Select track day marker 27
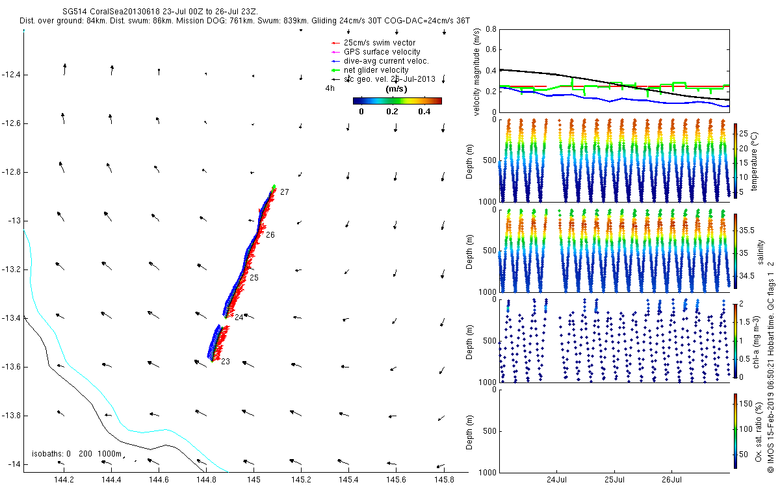Viewport: 780px width, 487px height. (285, 192)
